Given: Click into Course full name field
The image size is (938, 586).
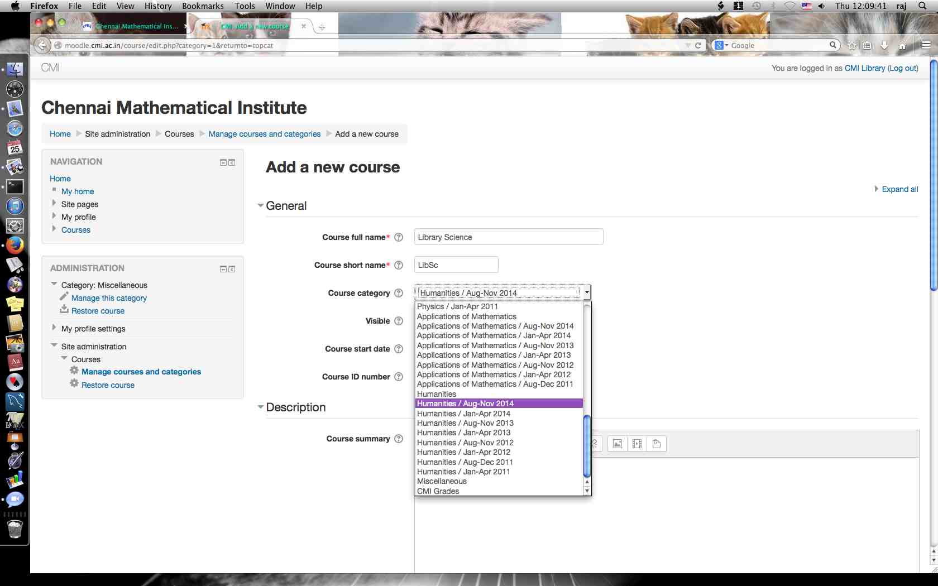Looking at the screenshot, I should pyautogui.click(x=509, y=237).
